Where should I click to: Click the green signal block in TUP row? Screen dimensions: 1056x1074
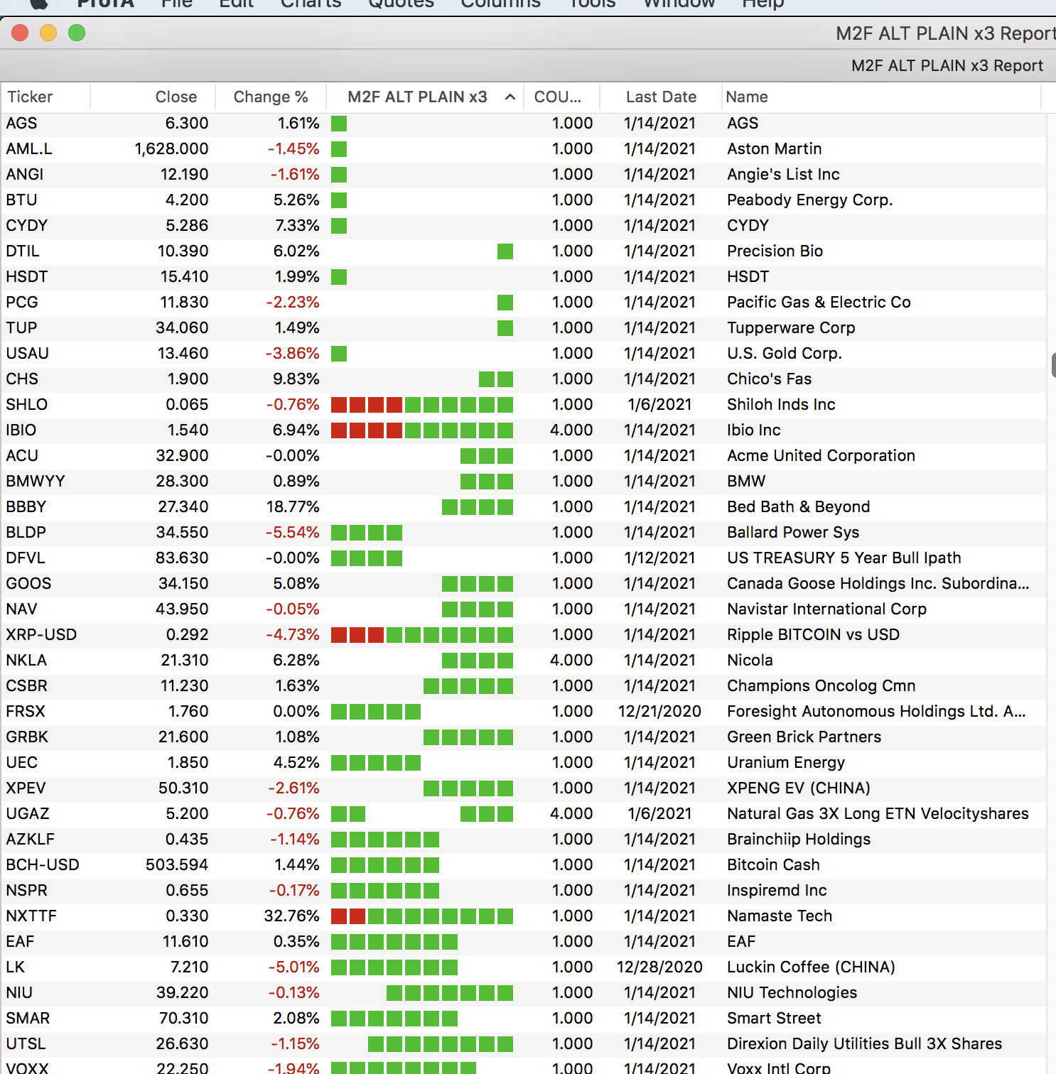click(505, 328)
